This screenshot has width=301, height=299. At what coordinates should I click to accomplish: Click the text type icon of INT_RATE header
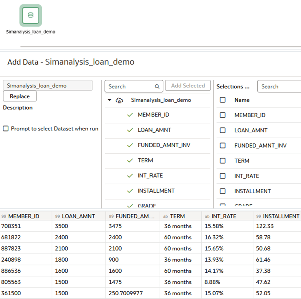tap(207, 216)
